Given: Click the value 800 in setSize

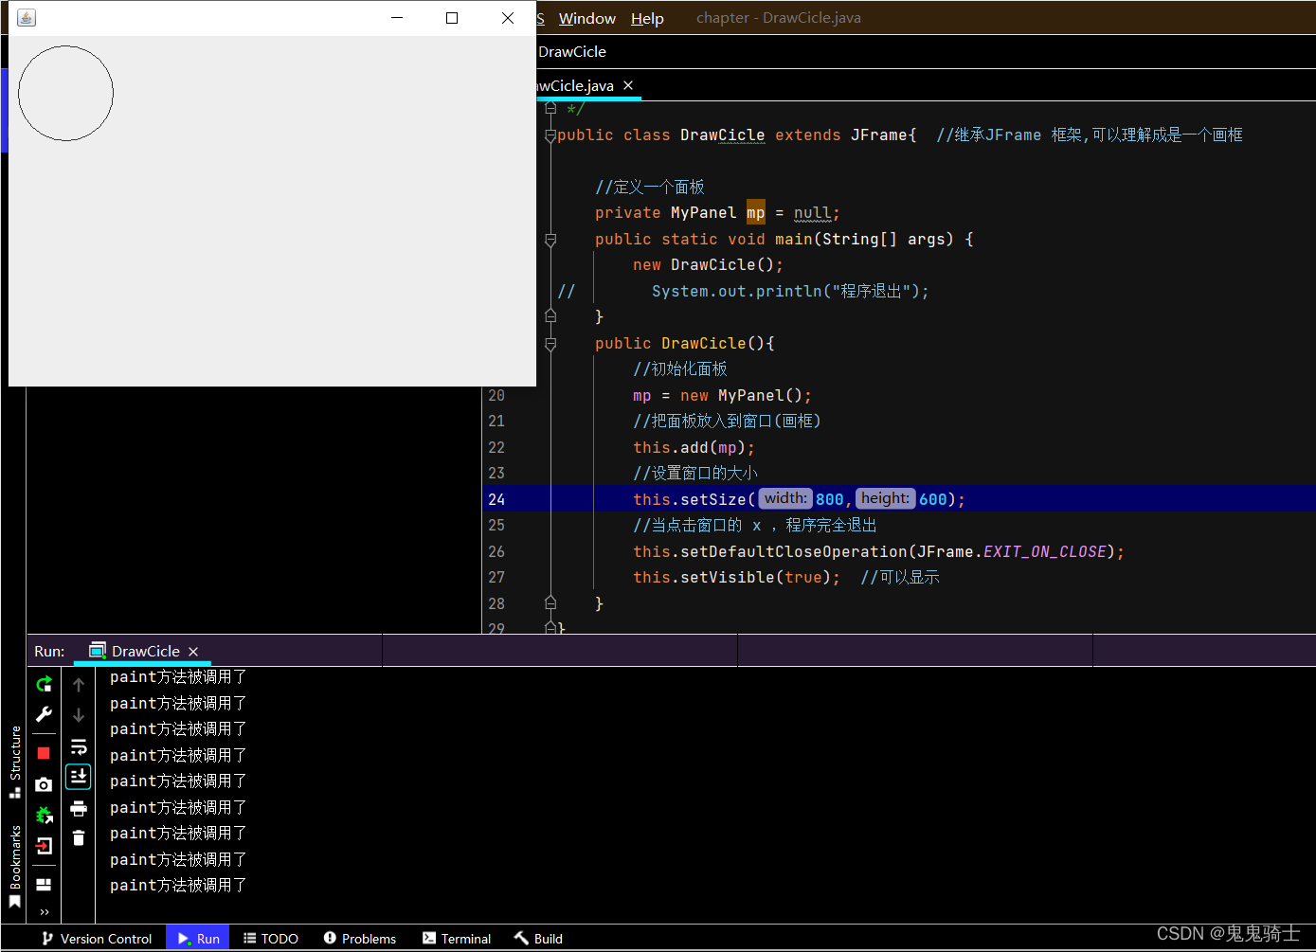Looking at the screenshot, I should [829, 499].
